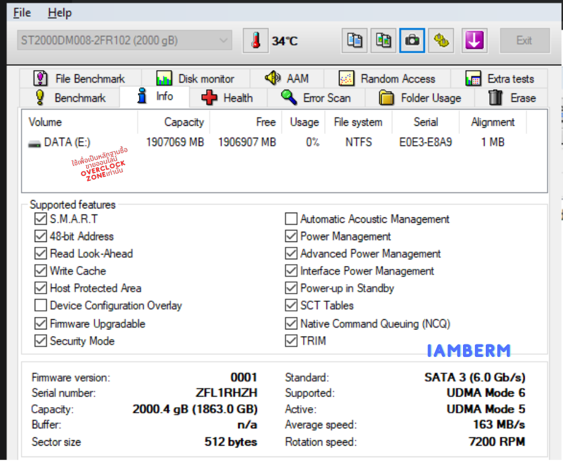This screenshot has height=472, width=563.
Task: Toggle the S.M.A.R.T checkbox
Action: coord(41,219)
